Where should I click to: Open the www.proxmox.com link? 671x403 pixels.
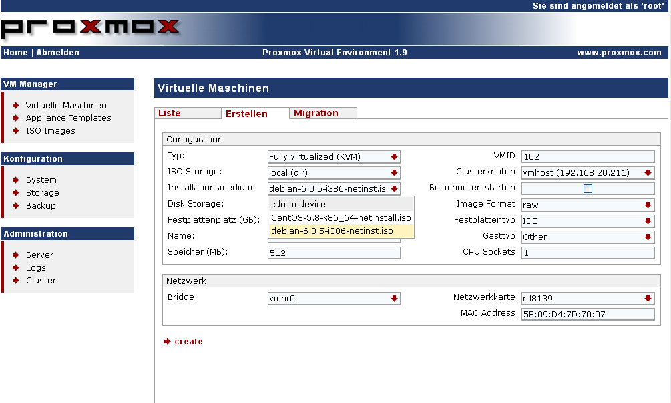[619, 53]
